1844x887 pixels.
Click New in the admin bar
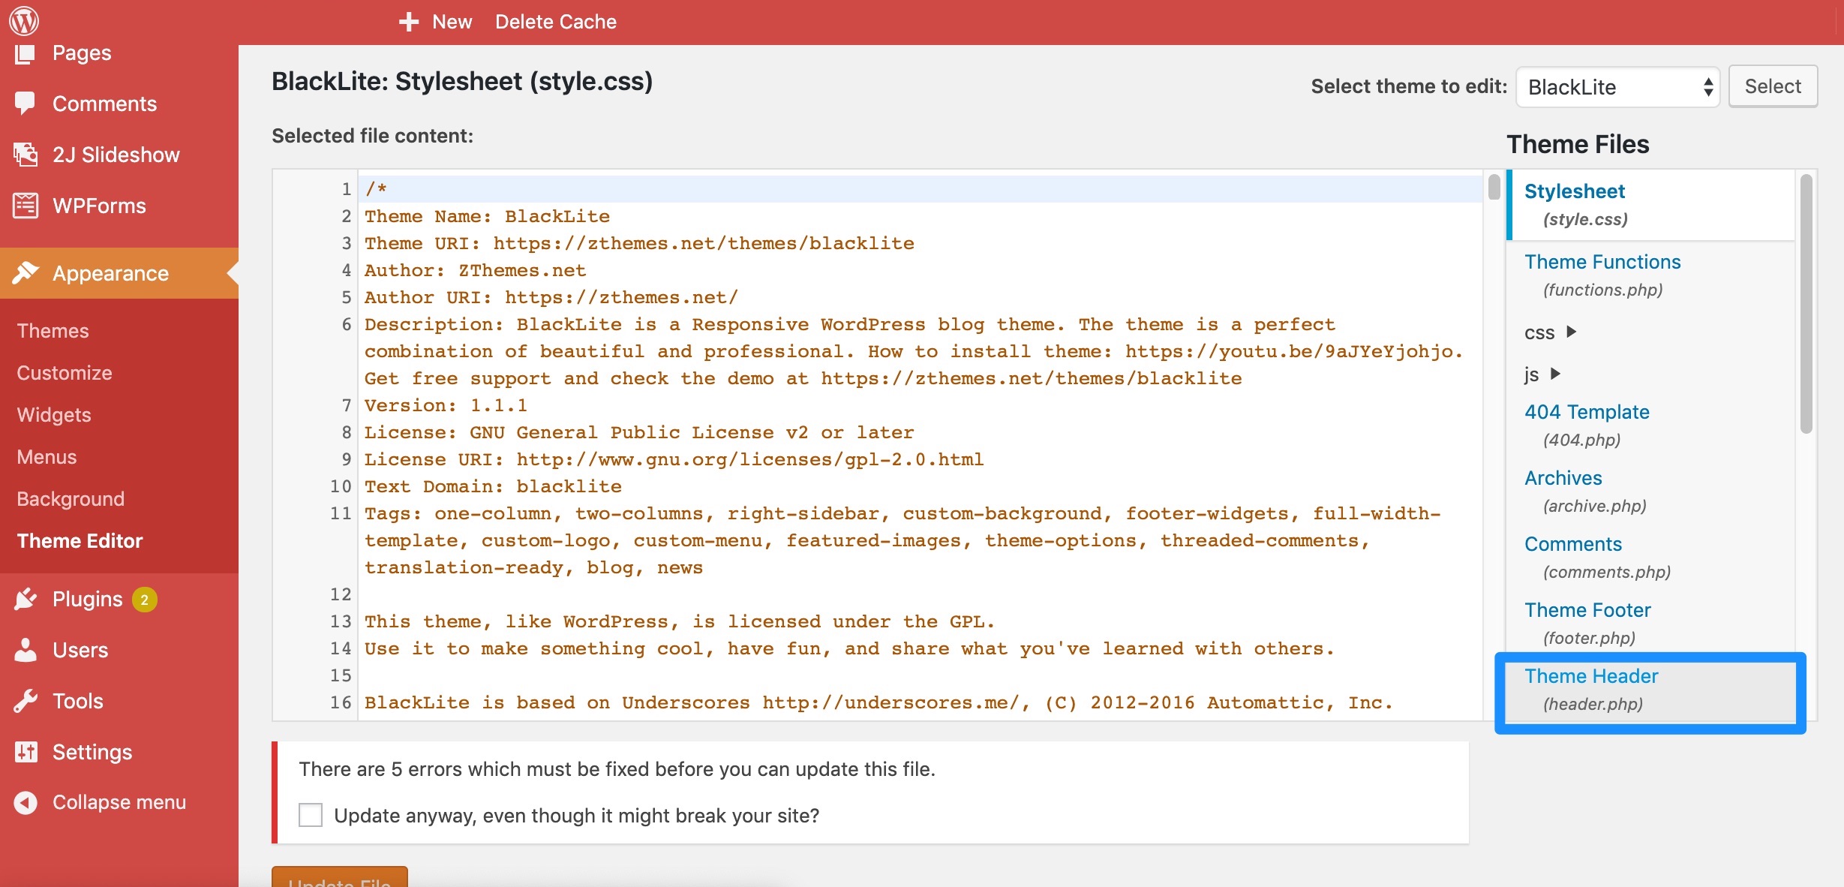pos(452,22)
